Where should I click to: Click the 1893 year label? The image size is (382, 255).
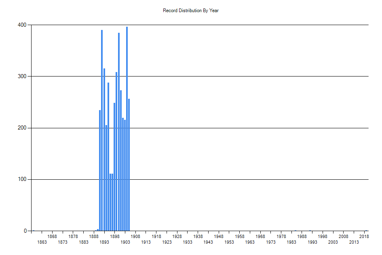pos(104,242)
